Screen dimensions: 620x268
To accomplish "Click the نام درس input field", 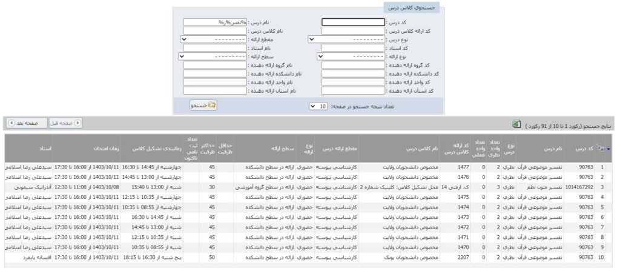I will 215,22.
